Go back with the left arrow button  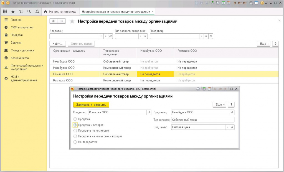54,21
